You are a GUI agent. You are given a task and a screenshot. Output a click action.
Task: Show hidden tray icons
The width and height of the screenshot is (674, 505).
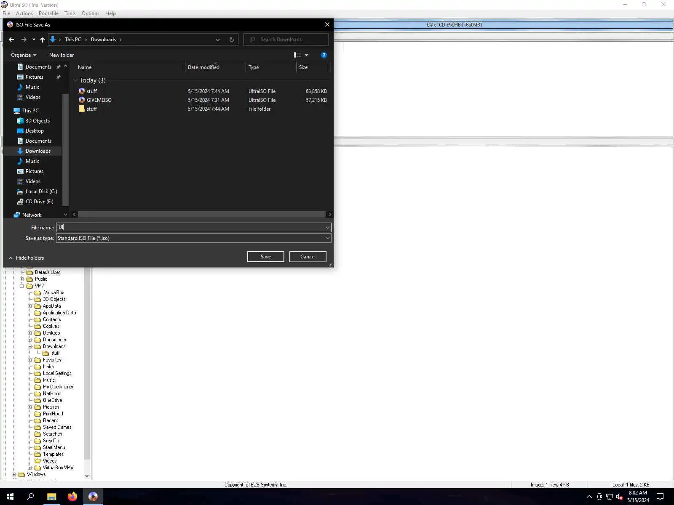pos(589,497)
